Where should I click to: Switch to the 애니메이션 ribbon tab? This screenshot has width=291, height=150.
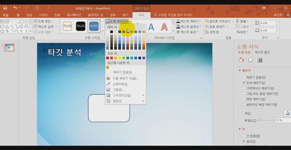(x=74, y=15)
